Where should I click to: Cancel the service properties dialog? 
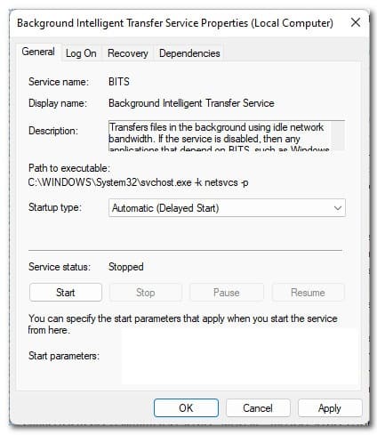click(258, 408)
